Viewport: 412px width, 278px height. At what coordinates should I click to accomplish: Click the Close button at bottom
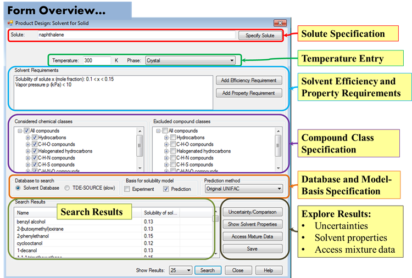tap(238, 270)
